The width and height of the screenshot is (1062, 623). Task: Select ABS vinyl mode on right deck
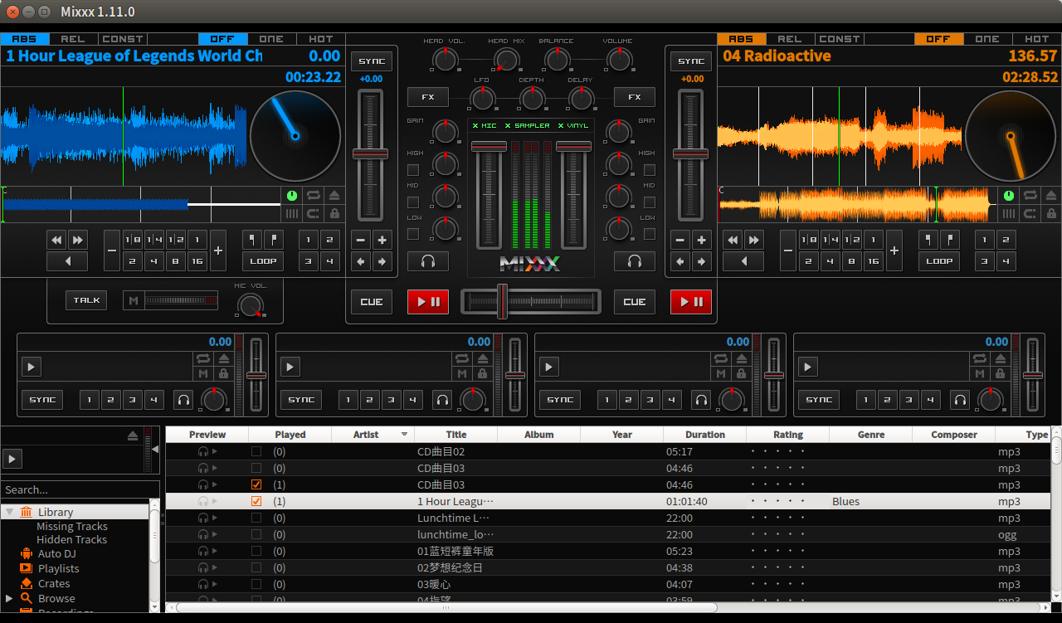click(x=741, y=39)
